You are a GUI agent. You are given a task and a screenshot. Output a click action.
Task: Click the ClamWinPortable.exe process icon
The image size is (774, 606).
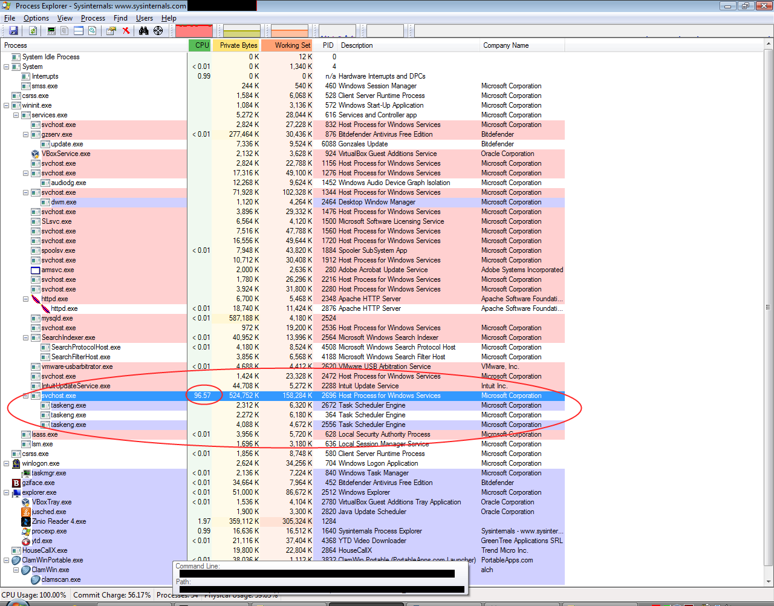(16, 560)
